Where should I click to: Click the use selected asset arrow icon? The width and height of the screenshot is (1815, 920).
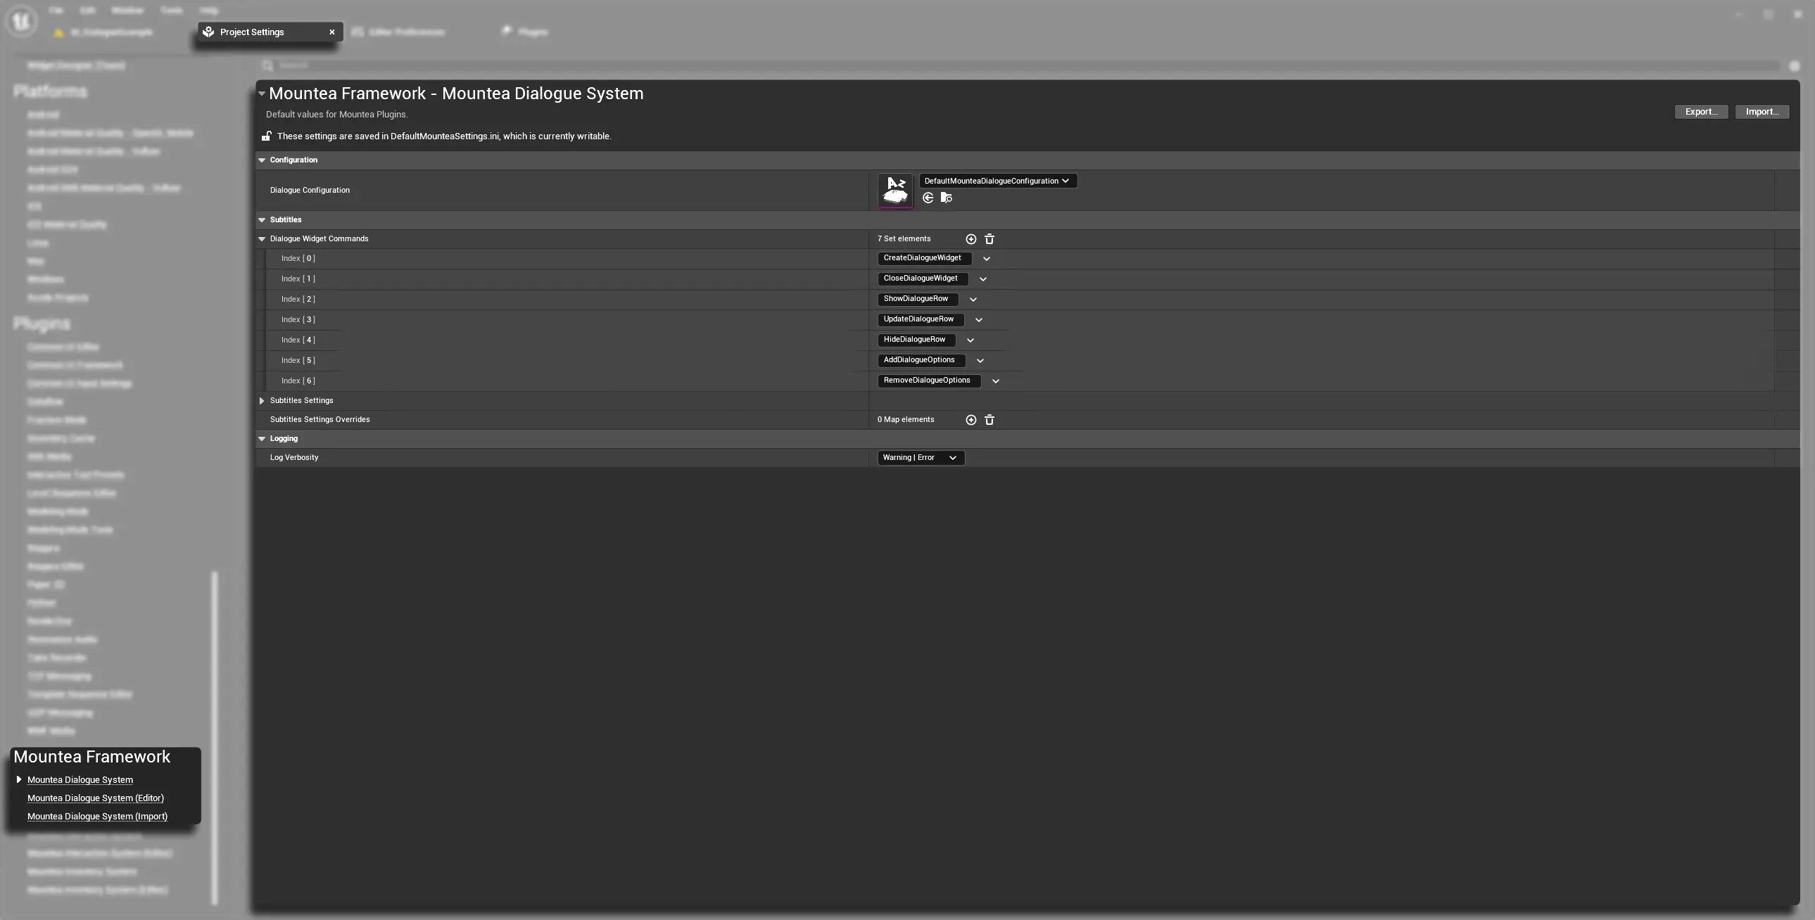[x=928, y=198]
